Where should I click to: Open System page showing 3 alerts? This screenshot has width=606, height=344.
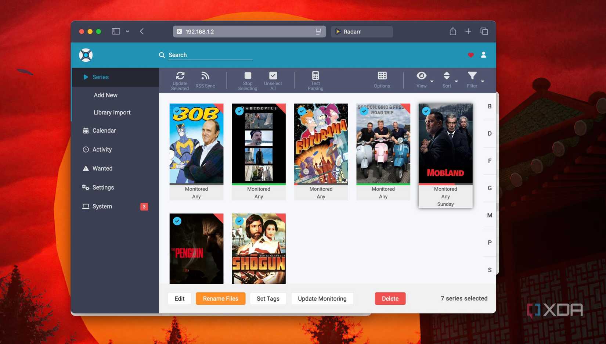(x=102, y=206)
